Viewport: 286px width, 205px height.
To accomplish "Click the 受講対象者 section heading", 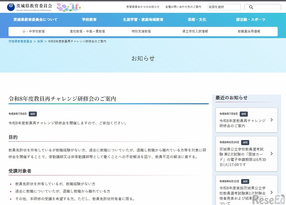I will (20, 171).
